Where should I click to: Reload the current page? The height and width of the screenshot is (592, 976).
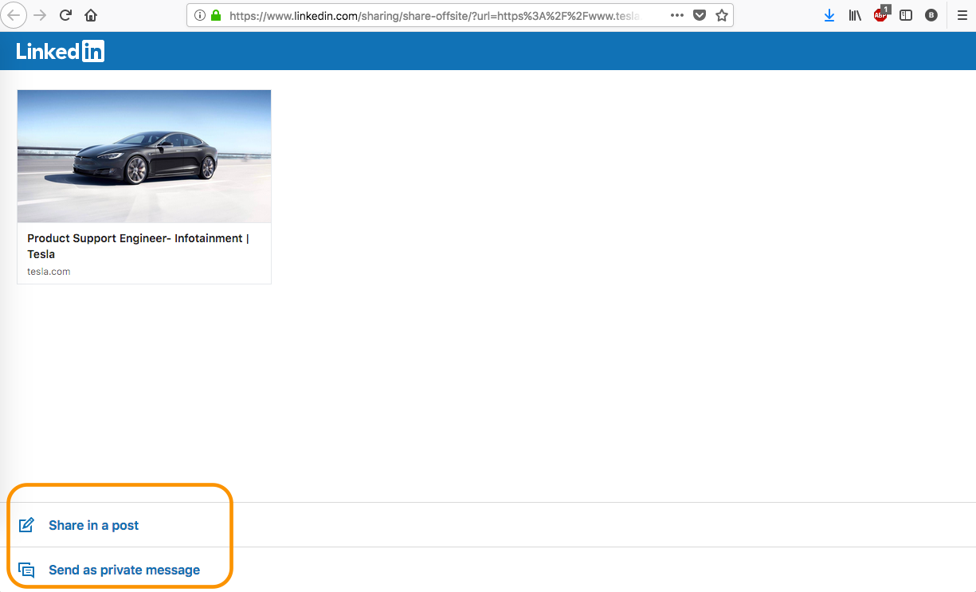click(66, 15)
